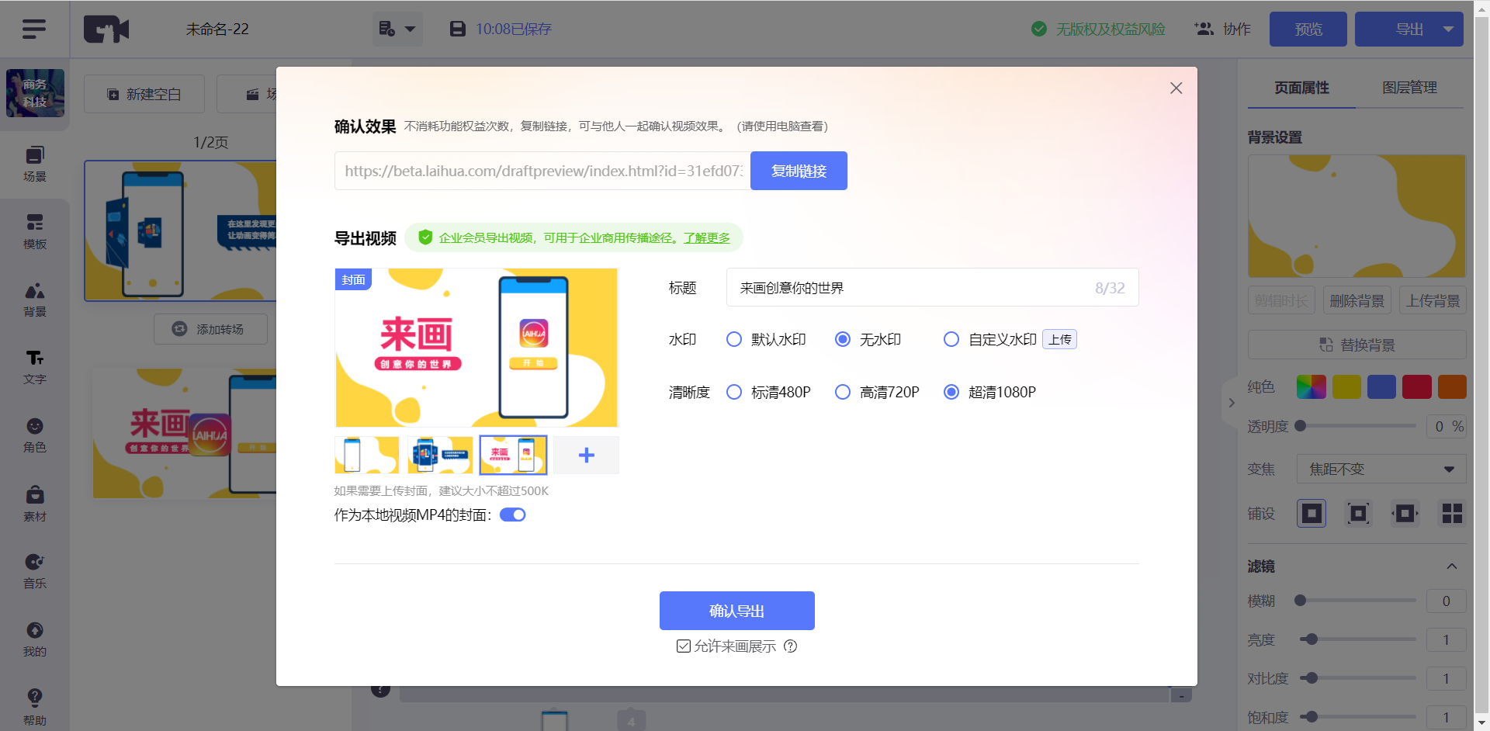Open the 角色 character panel
Image resolution: width=1490 pixels, height=731 pixels.
tap(35, 435)
